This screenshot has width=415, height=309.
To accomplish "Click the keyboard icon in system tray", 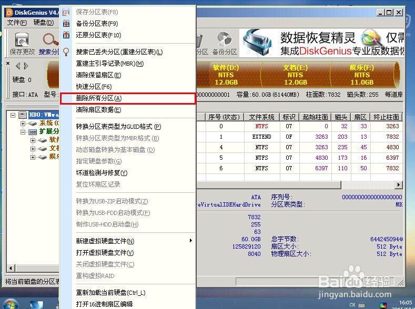I will click(x=361, y=305).
